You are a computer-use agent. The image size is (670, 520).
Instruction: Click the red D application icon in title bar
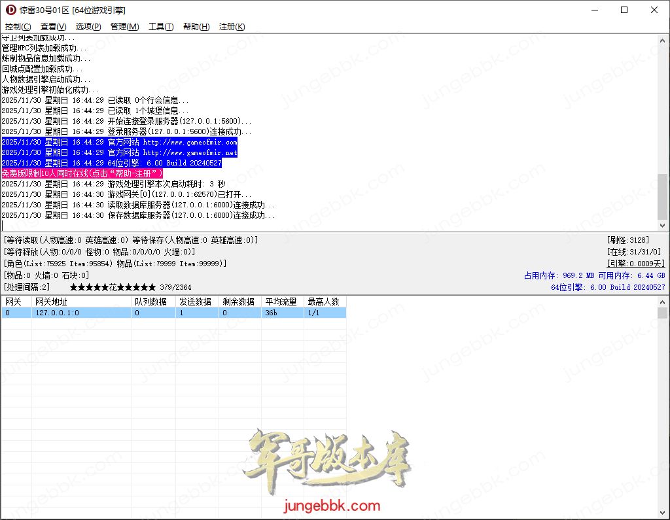point(10,10)
